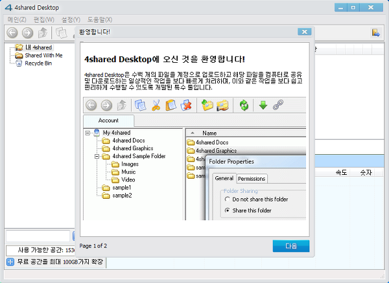Click 4shared Graphics in the file list
Viewport: 389px width, 283px height.
pos(216,151)
